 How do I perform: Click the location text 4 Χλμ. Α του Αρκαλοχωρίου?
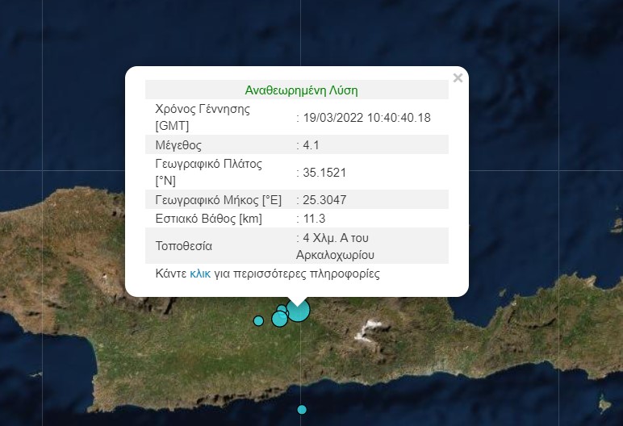(x=339, y=246)
